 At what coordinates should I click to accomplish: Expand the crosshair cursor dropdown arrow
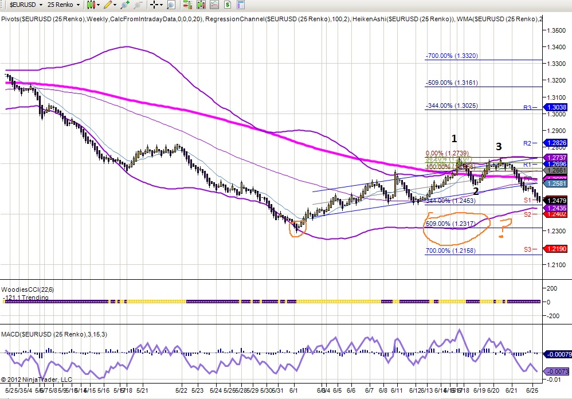pos(161,5)
